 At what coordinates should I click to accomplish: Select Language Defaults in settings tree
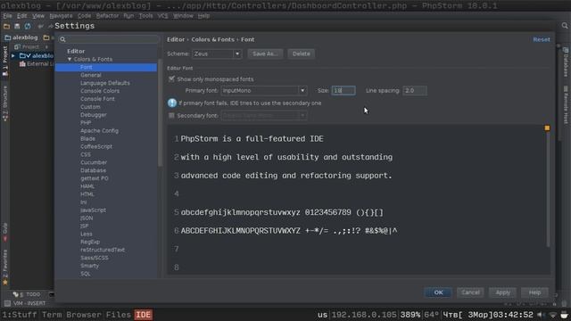coord(105,83)
